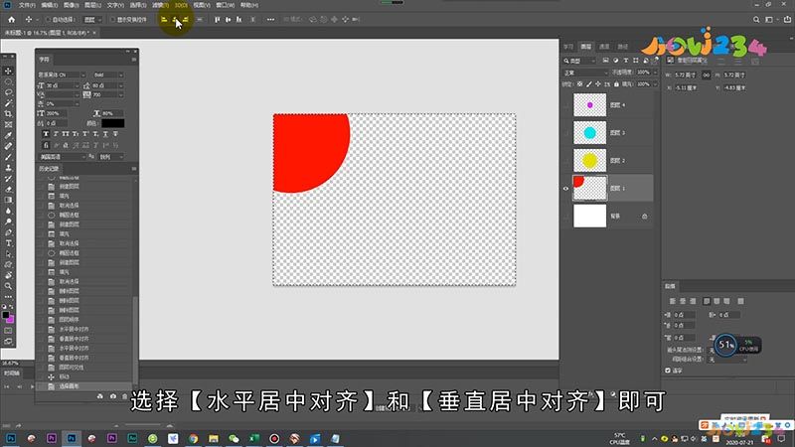The image size is (795, 447).
Task: Select the Healing Brush tool
Action: click(x=8, y=146)
